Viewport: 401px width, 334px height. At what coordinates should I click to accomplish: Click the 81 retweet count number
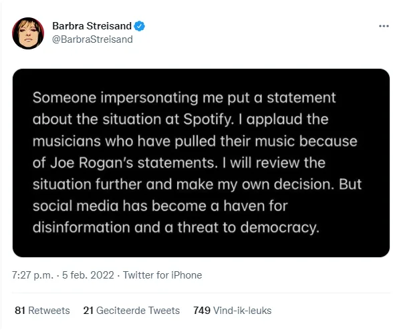pos(19,310)
